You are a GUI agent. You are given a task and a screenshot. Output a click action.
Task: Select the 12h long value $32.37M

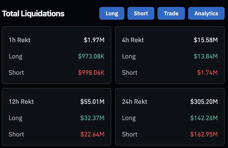(92, 118)
